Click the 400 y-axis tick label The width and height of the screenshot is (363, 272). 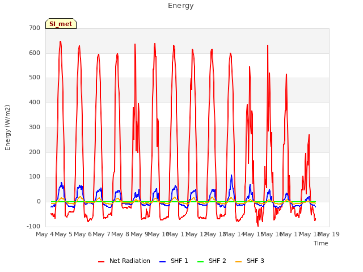point(35,102)
